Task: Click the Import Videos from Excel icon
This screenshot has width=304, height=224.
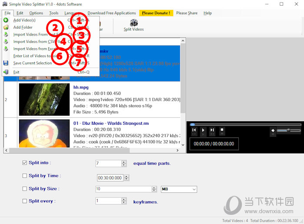Action: point(6,49)
